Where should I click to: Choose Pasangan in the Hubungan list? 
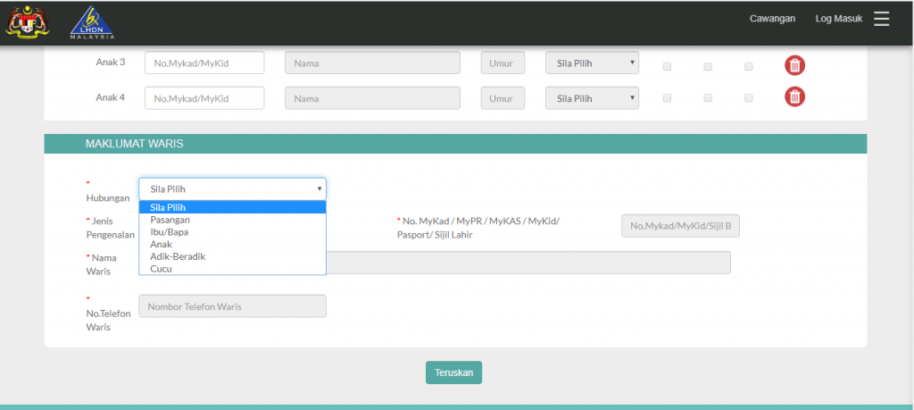233,220
